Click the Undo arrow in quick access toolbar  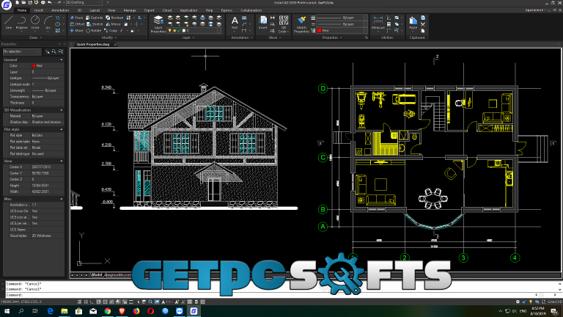pos(50,2)
